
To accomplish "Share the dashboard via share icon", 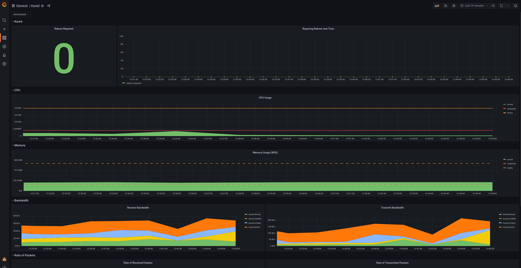I will [x=49, y=6].
